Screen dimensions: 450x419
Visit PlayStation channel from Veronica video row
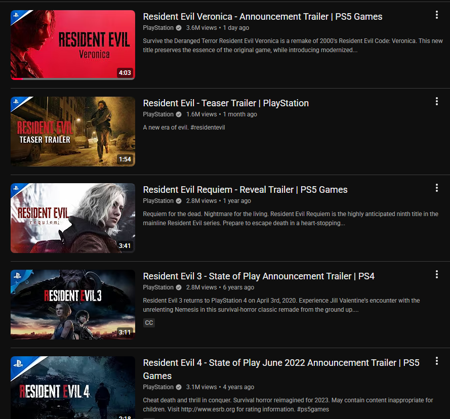(x=158, y=28)
